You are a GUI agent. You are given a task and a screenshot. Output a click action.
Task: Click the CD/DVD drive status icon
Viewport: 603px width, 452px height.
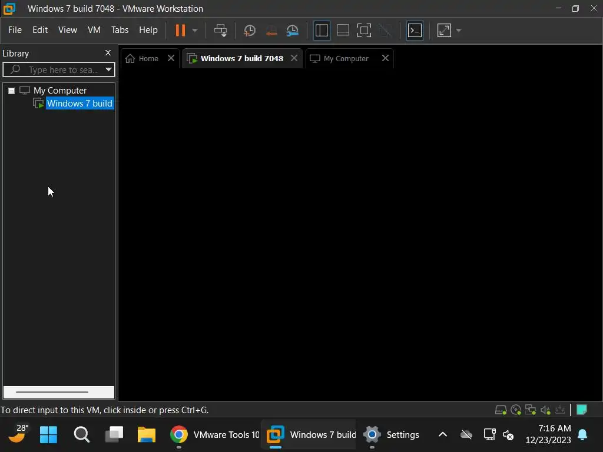point(516,410)
